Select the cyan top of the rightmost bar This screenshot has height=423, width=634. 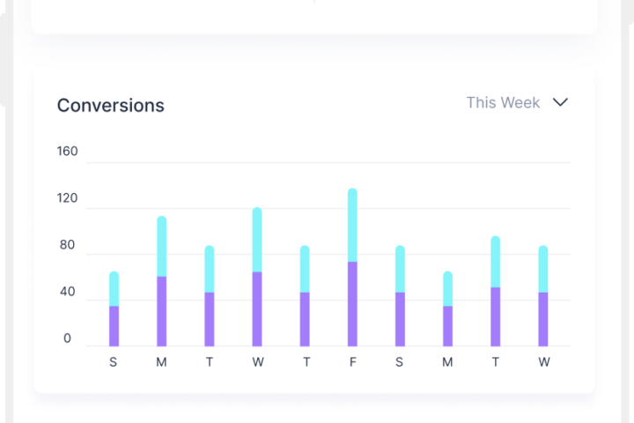click(543, 269)
